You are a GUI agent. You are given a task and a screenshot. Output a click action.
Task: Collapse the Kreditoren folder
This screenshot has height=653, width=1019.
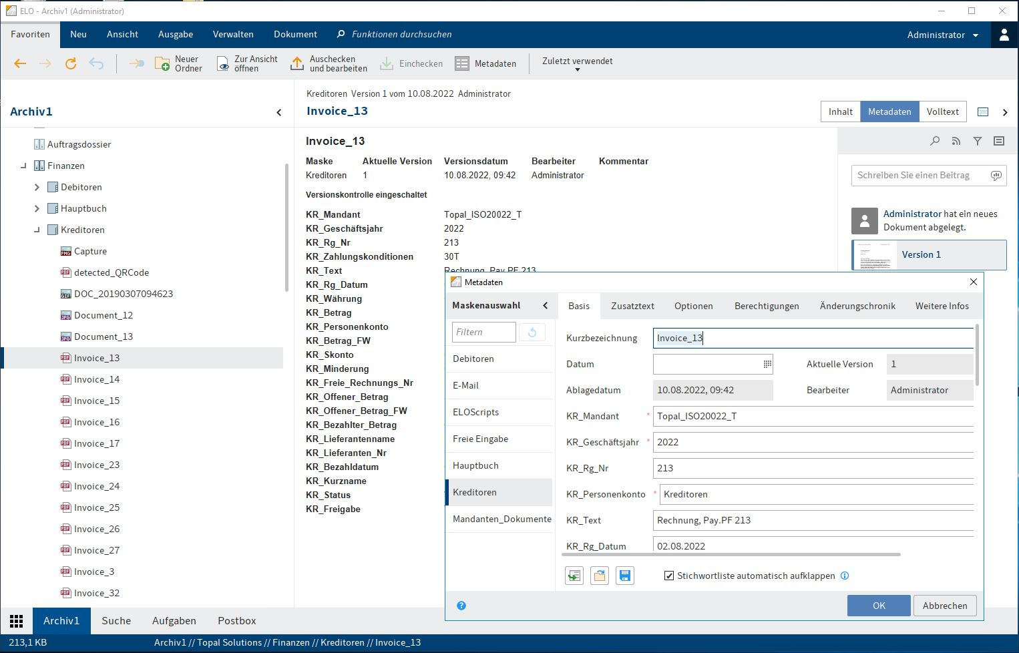[37, 230]
